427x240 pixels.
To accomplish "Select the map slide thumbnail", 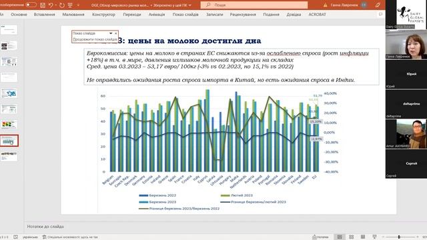I will tap(9, 93).
